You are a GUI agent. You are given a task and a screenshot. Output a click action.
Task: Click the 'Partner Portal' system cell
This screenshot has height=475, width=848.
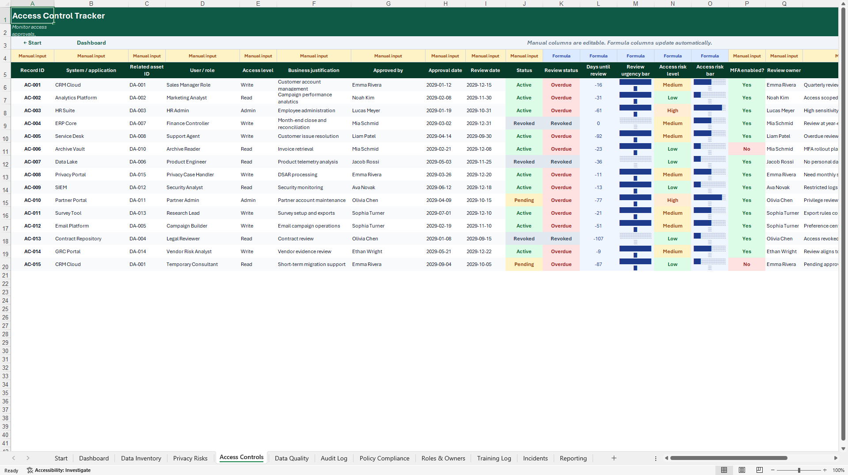pos(91,200)
